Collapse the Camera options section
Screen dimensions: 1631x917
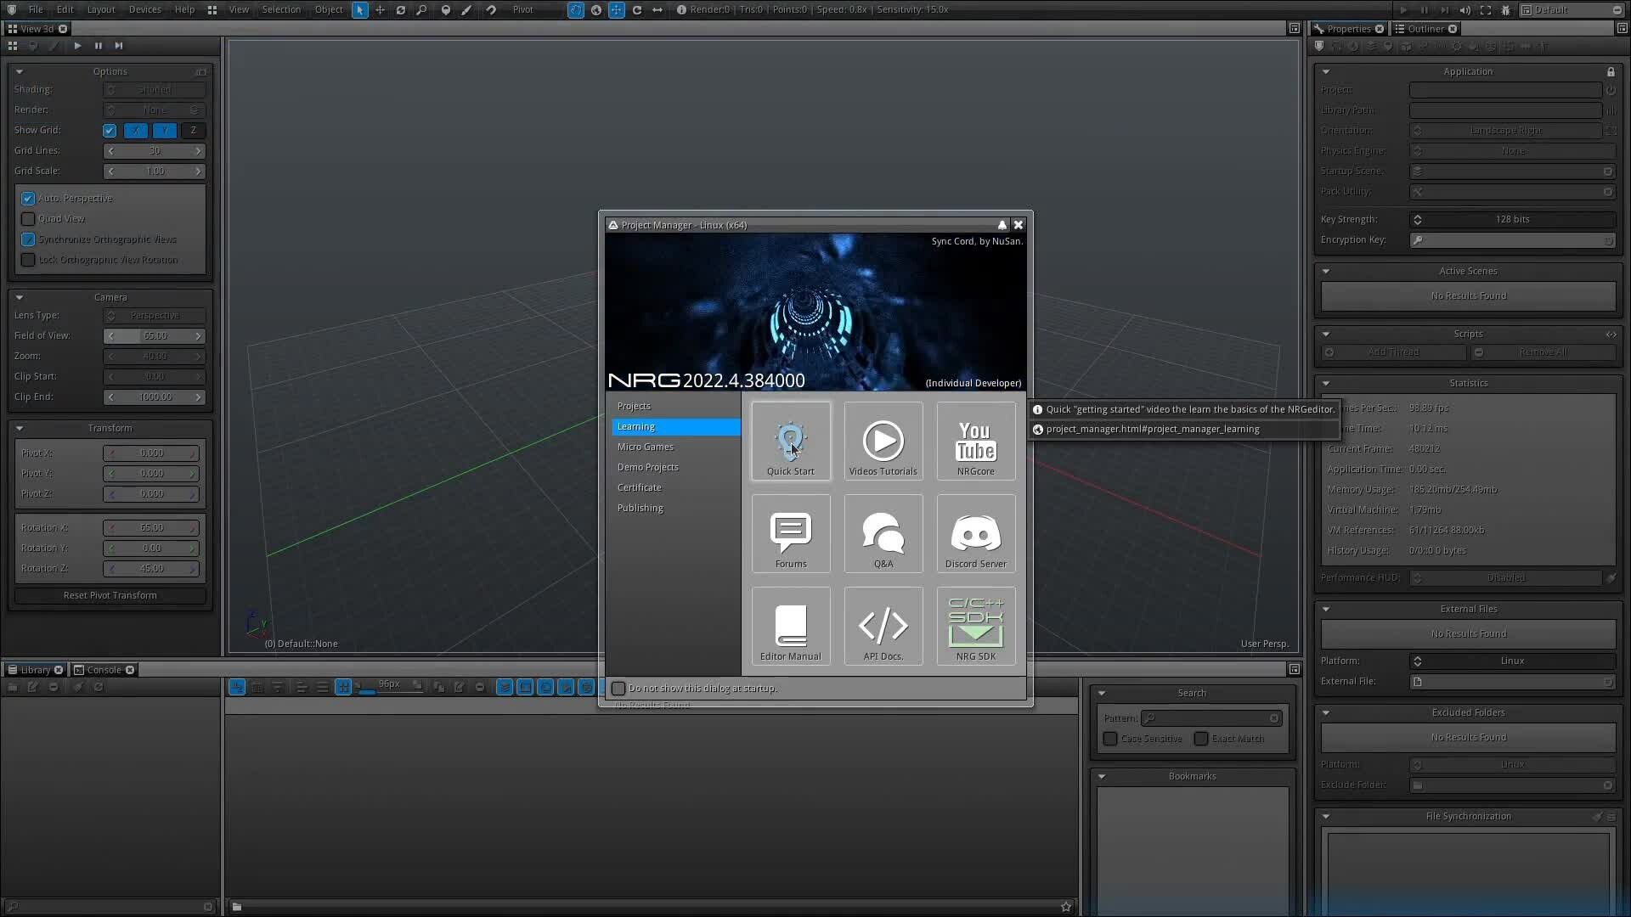(x=19, y=297)
